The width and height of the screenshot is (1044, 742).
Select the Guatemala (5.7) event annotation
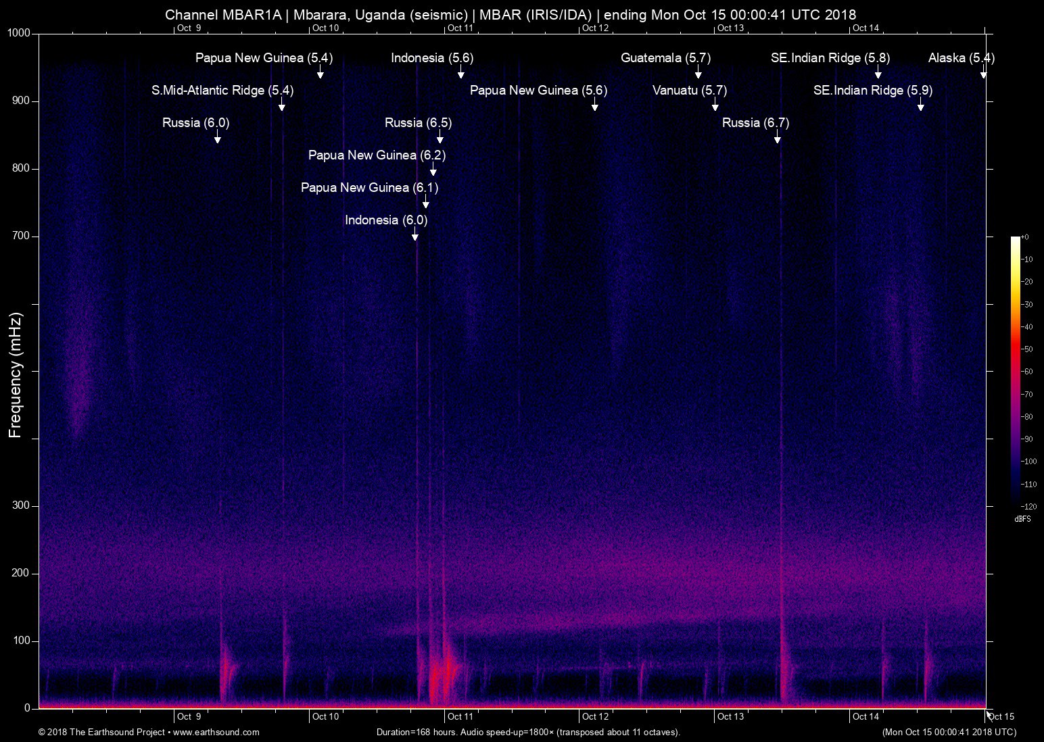(x=665, y=58)
